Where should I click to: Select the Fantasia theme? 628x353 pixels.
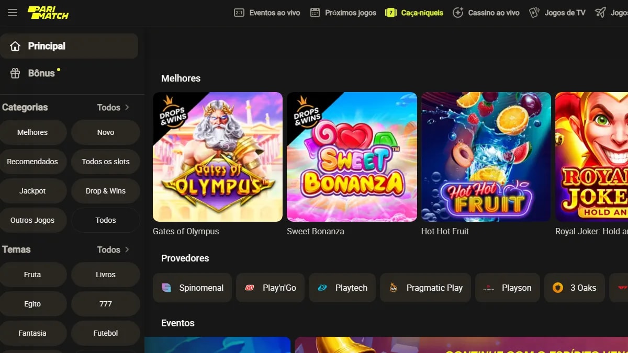(32, 333)
